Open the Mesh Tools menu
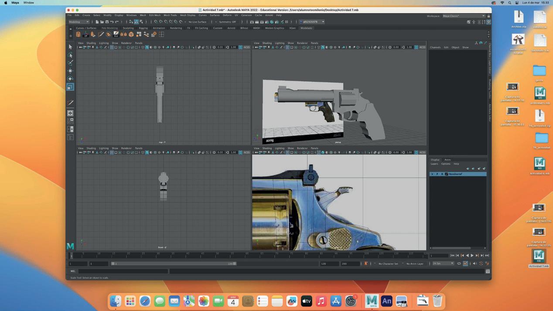This screenshot has height=311, width=553. [170, 15]
